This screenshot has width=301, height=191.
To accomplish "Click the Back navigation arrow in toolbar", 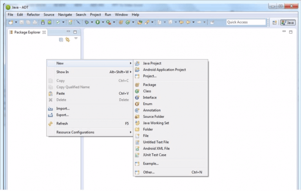I will coord(188,22).
